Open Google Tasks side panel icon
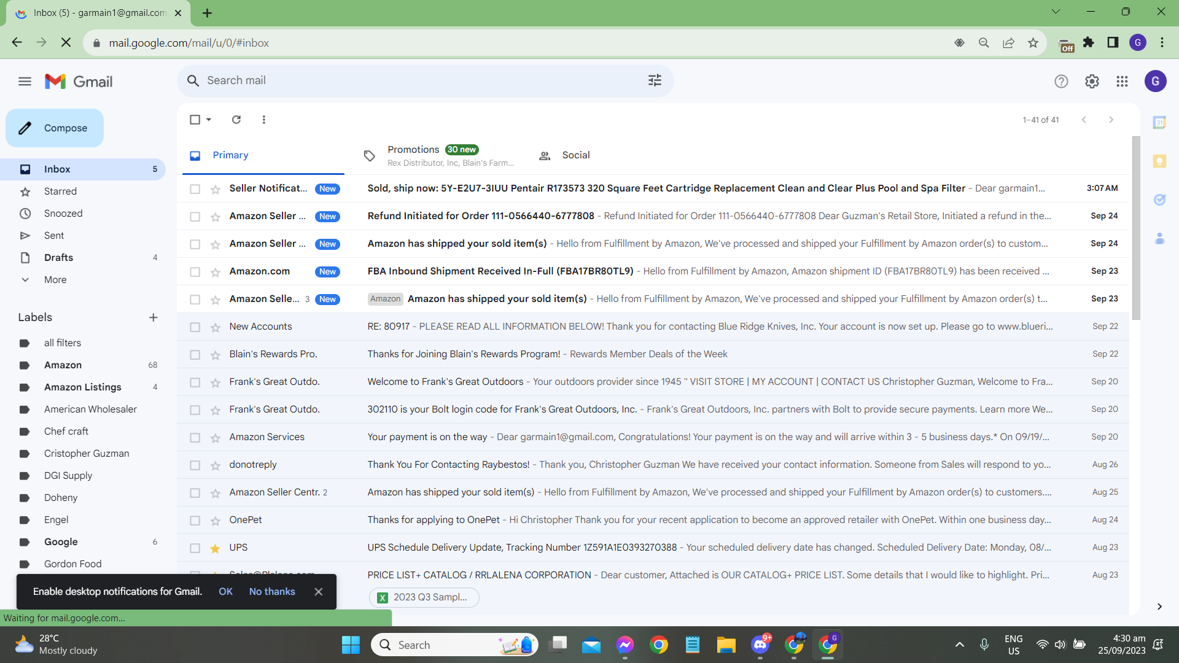1179x663 pixels. pos(1159,200)
